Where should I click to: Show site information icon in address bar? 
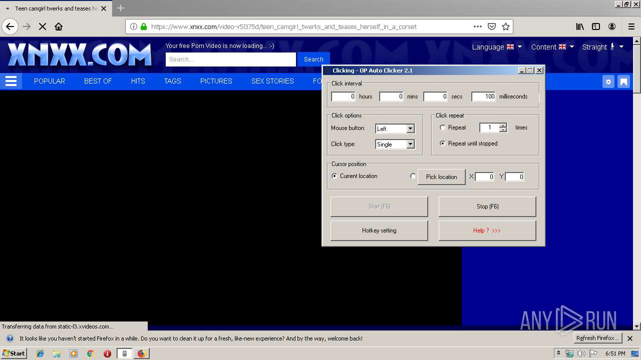pyautogui.click(x=134, y=26)
